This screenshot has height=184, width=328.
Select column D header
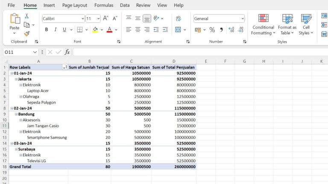174,61
